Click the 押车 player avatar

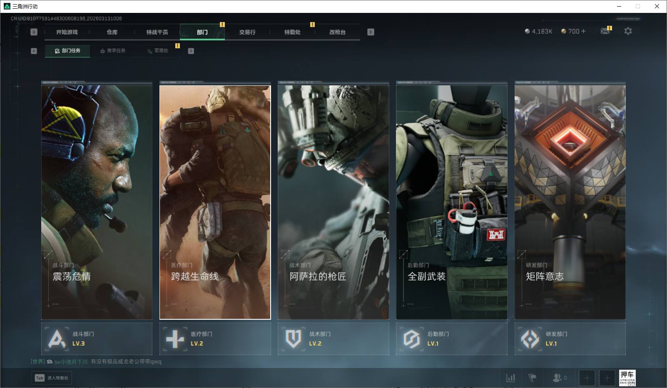[x=627, y=378]
